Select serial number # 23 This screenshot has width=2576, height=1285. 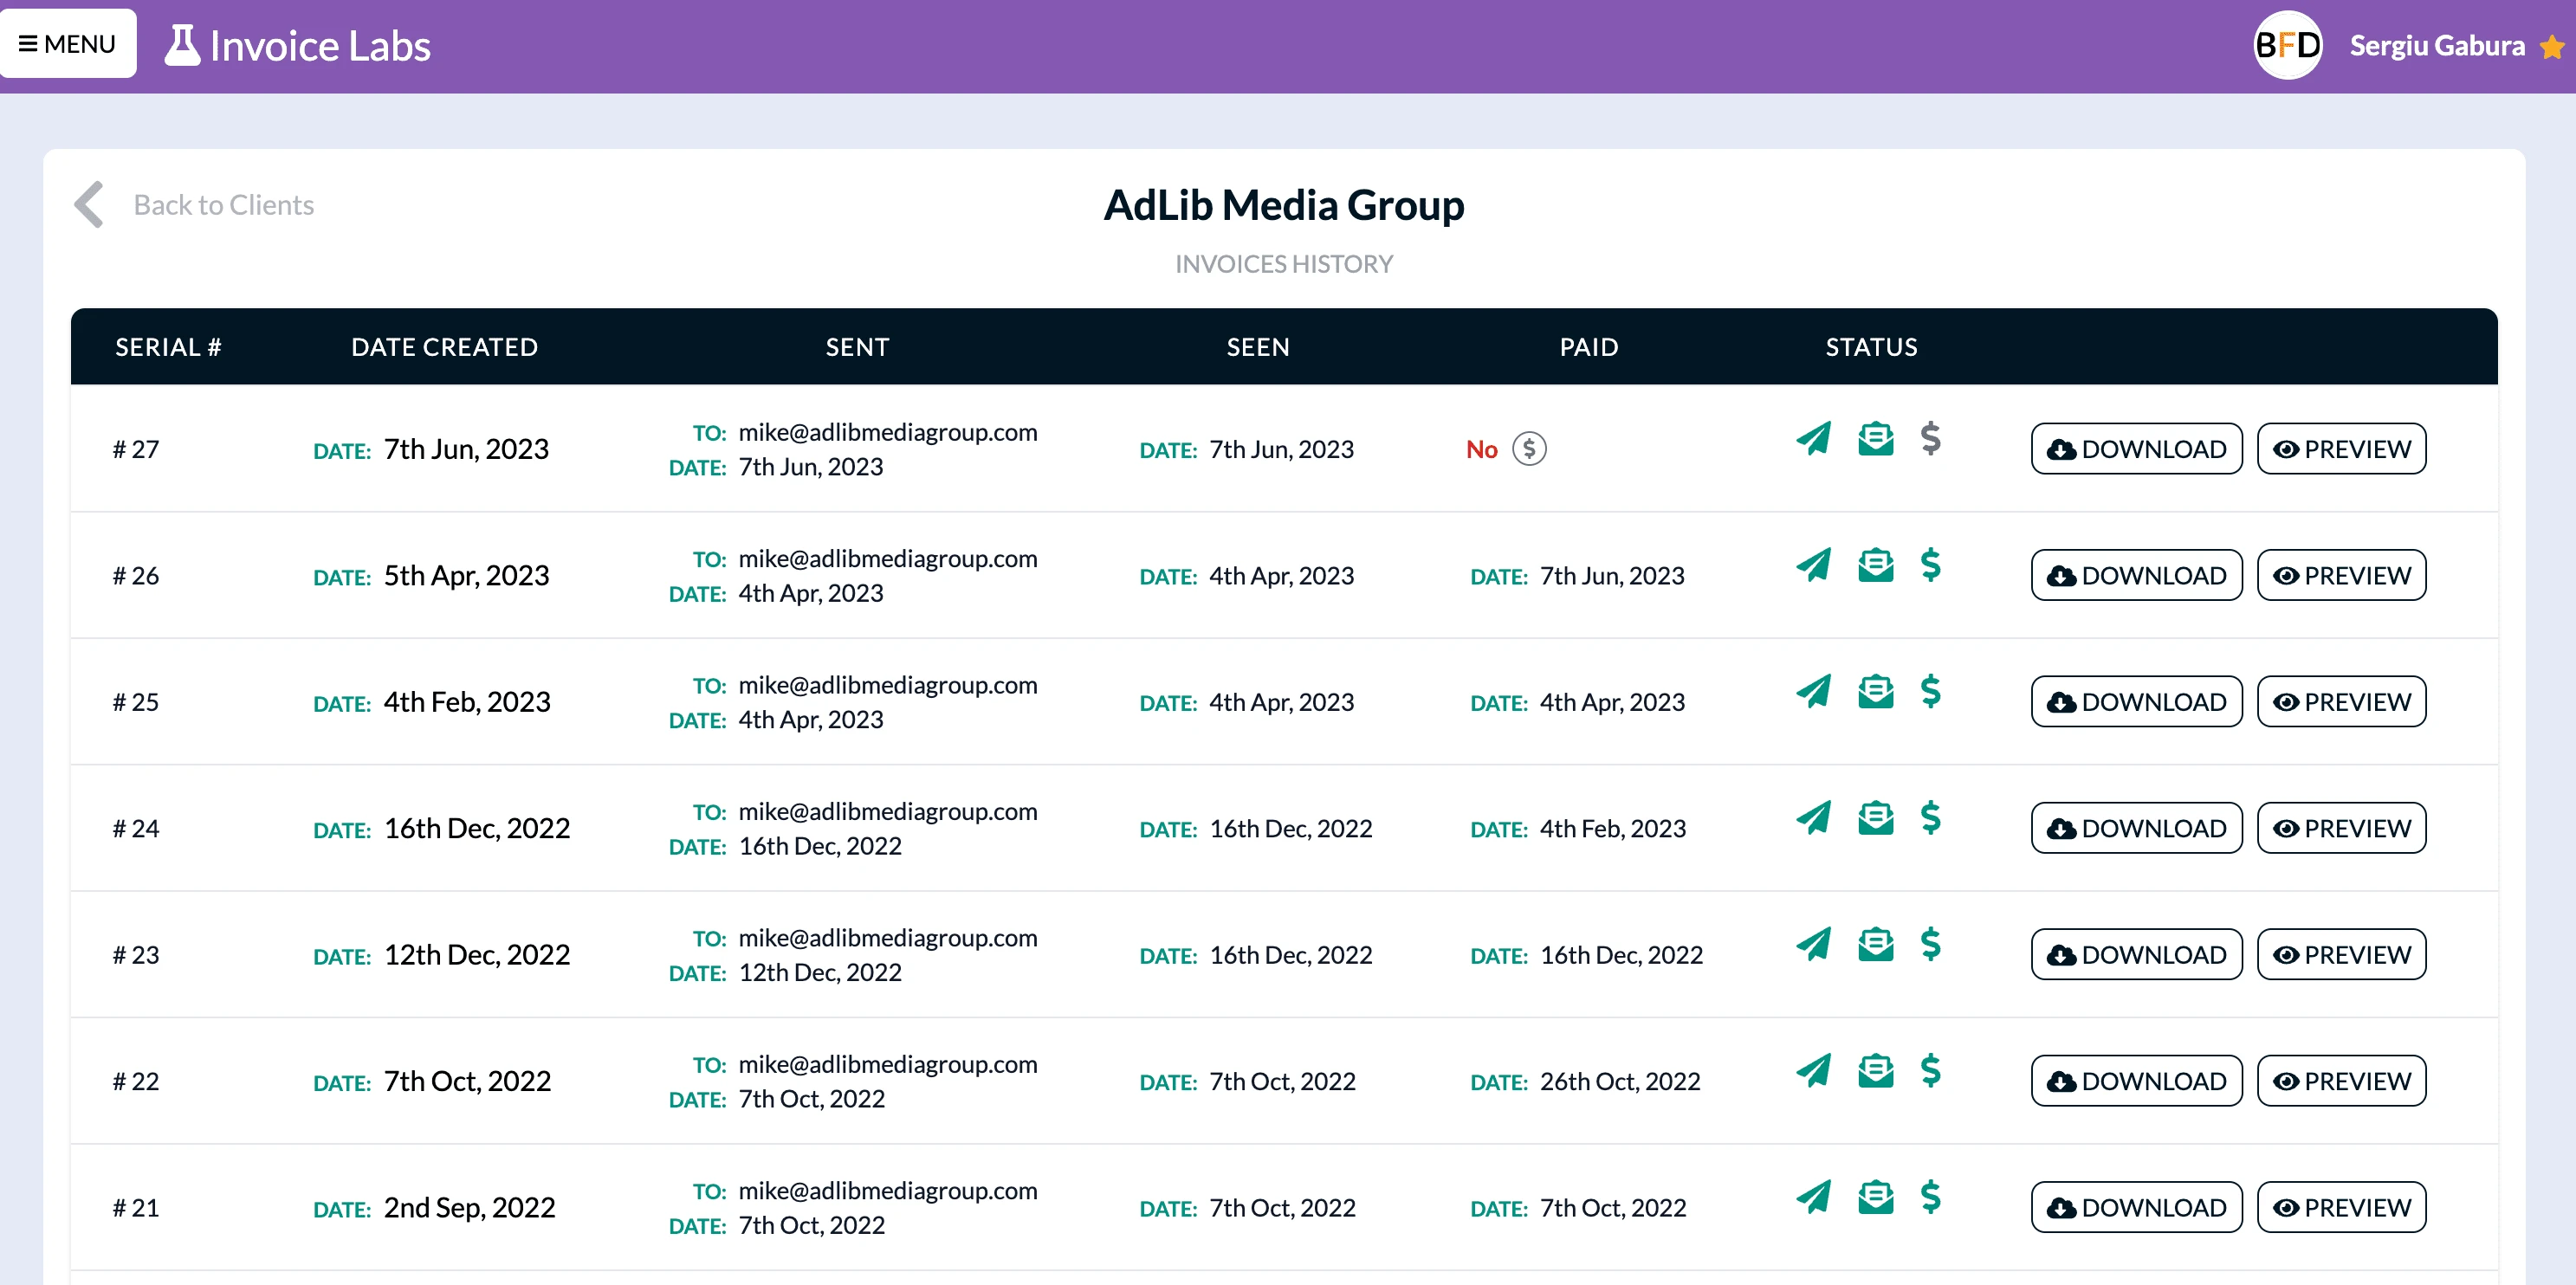[x=136, y=955]
